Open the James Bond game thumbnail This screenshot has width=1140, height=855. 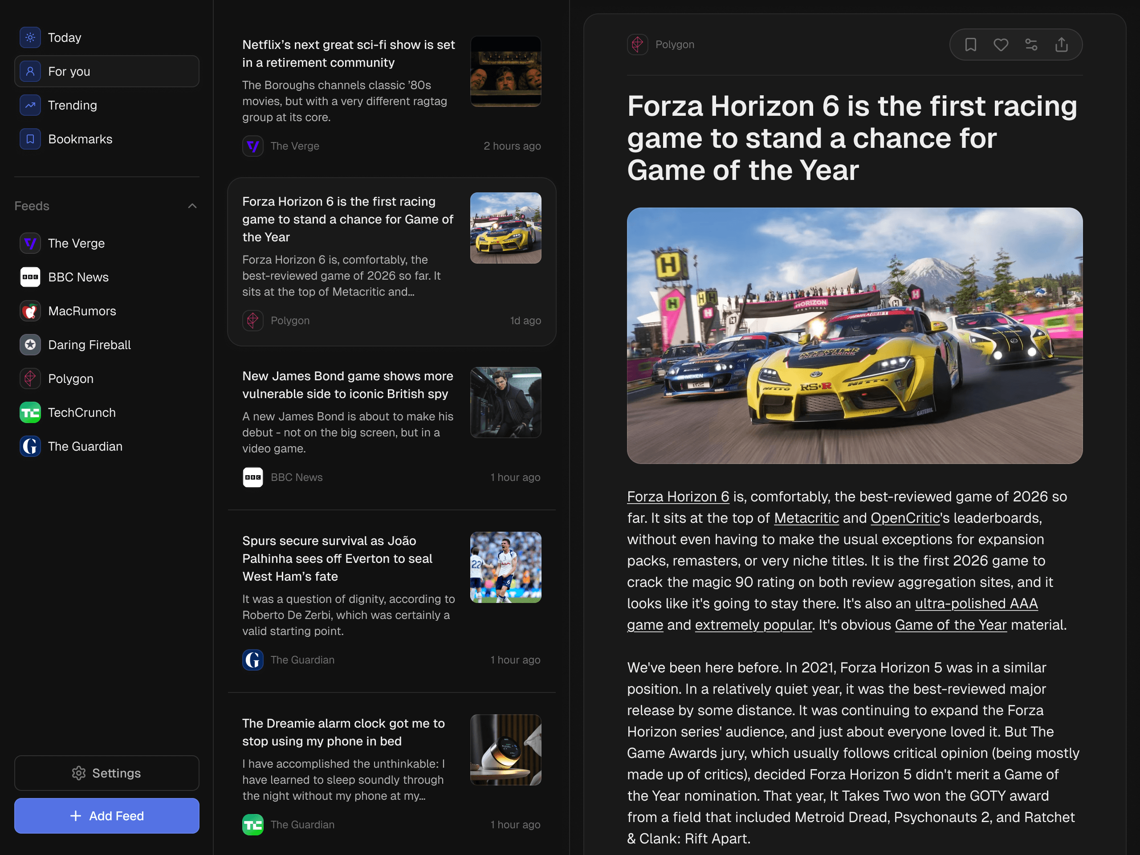505,403
